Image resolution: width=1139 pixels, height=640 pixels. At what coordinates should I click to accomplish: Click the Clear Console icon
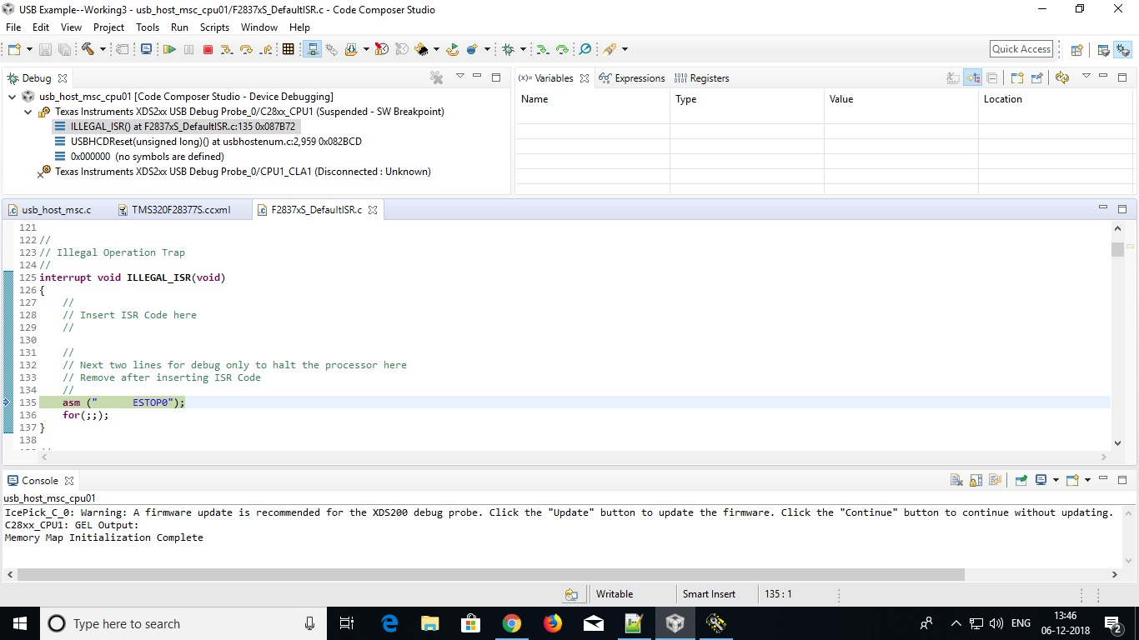coord(956,480)
